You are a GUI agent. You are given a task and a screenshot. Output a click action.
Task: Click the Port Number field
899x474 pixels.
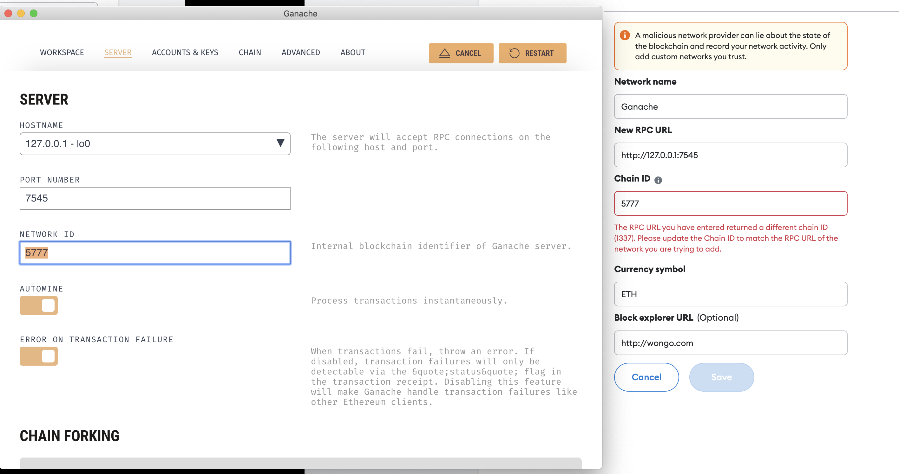[x=154, y=198]
